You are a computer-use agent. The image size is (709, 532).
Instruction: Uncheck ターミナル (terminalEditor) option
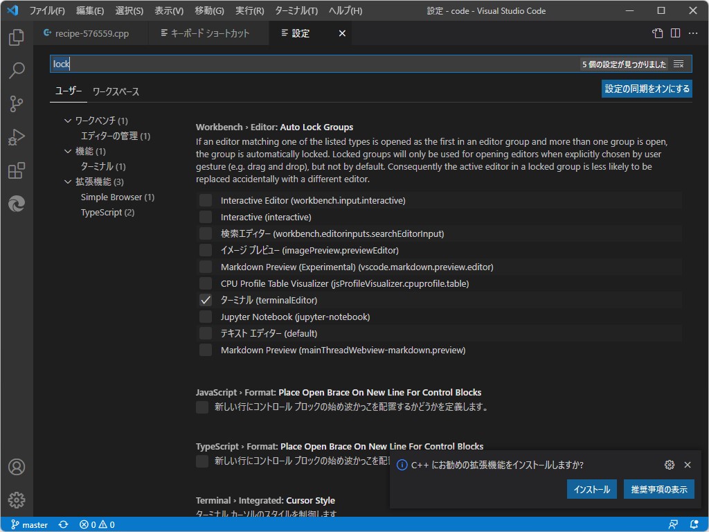(x=206, y=301)
